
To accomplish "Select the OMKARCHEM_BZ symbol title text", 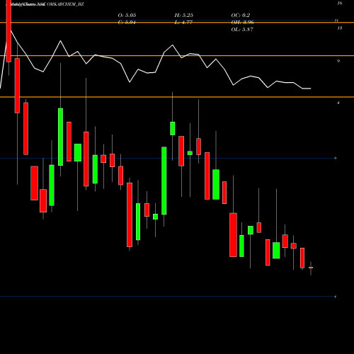I will [x=65, y=4].
